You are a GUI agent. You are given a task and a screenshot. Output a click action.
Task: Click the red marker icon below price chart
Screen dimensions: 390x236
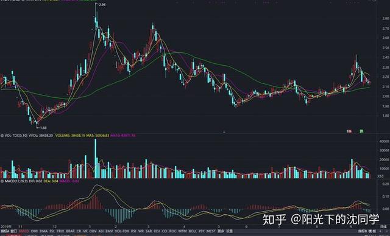349,131
